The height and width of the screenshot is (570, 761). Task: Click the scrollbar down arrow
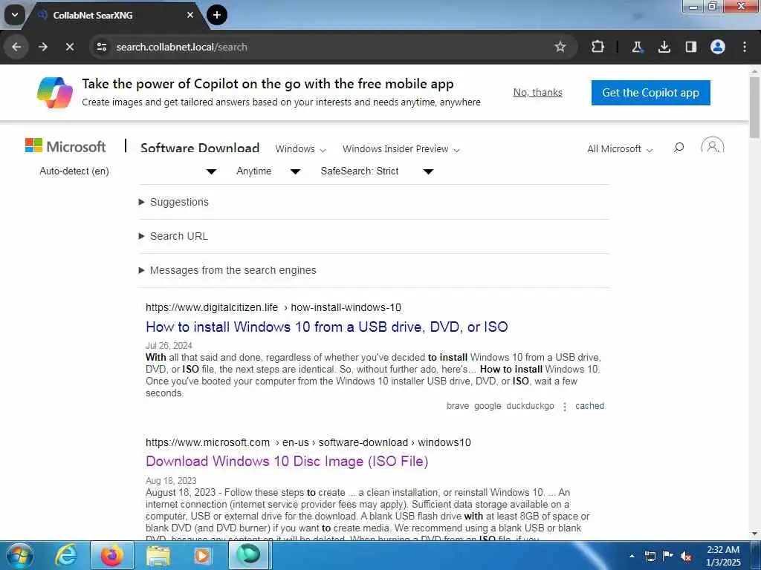755,534
